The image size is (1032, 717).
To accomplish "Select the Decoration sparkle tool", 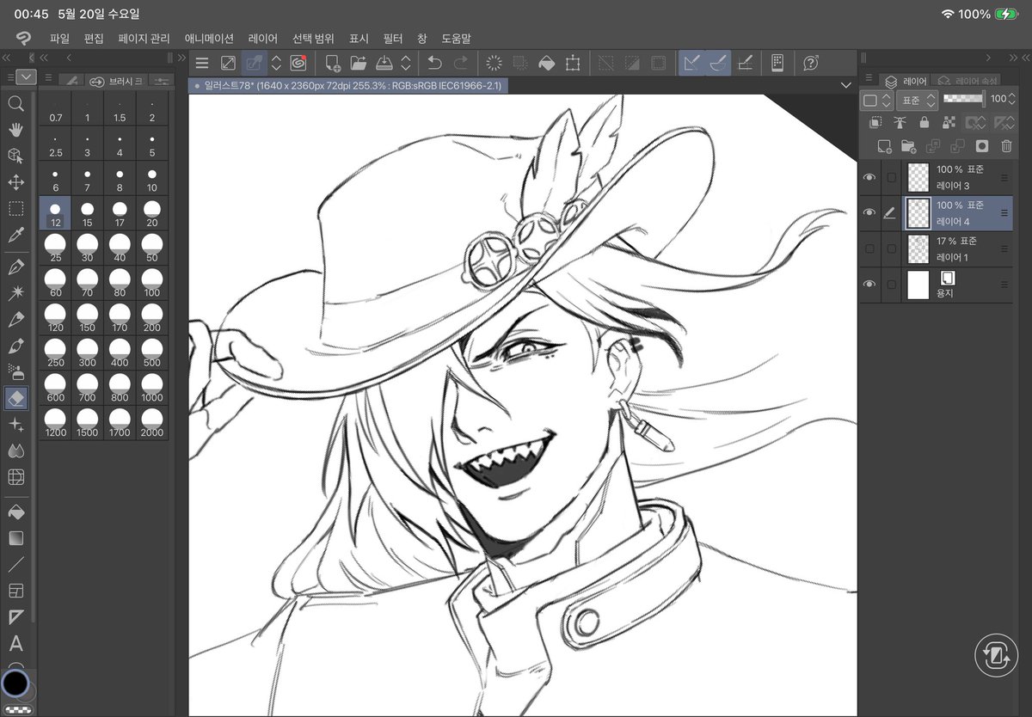I will tap(15, 425).
